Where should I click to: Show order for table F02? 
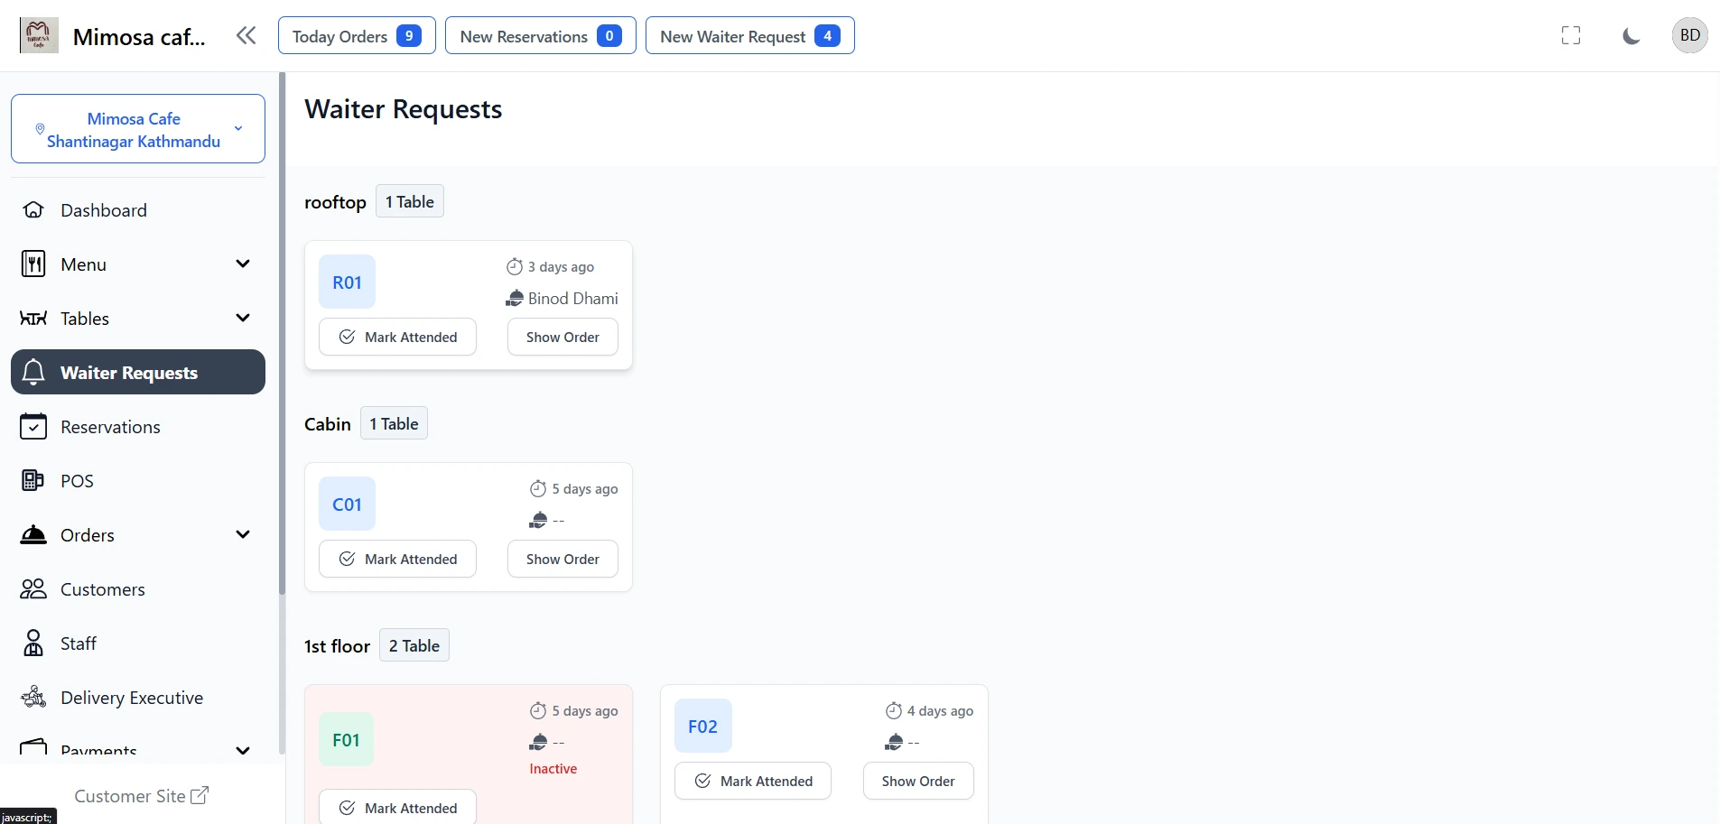(917, 782)
